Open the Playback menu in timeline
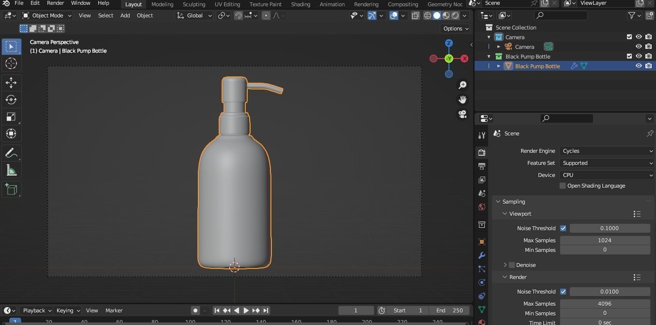Image resolution: width=656 pixels, height=325 pixels. click(37, 310)
